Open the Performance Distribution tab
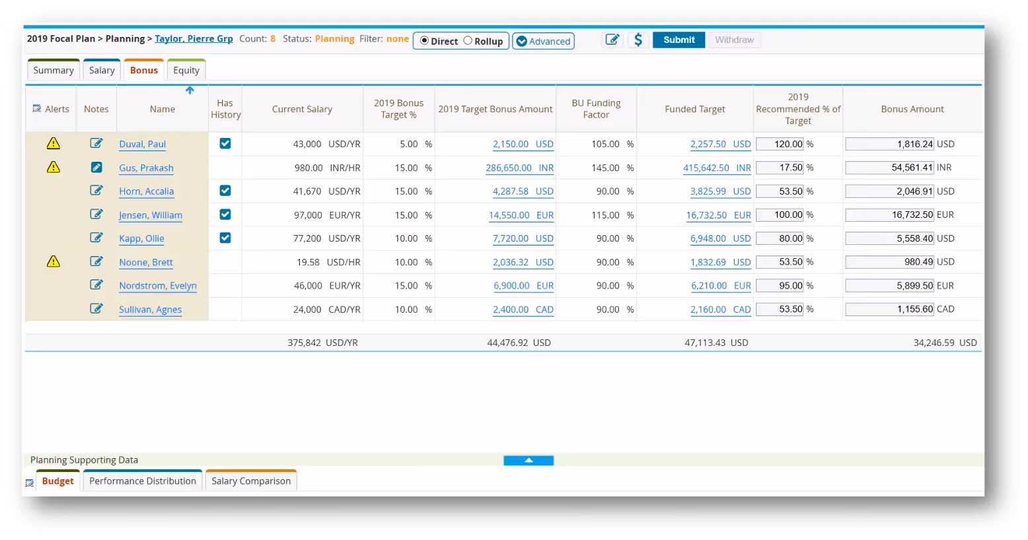Viewport: 1028px width, 540px height. pyautogui.click(x=143, y=481)
